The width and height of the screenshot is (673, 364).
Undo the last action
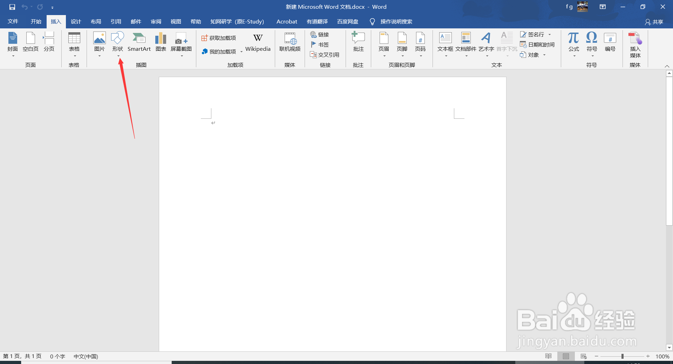click(x=25, y=7)
